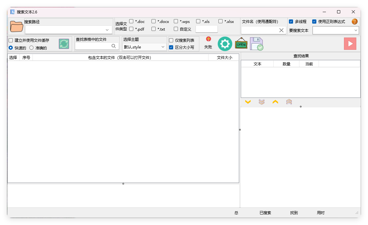This screenshot has width=368, height=225.
Task: Enable the *.pdf file type checkbox
Action: click(131, 29)
